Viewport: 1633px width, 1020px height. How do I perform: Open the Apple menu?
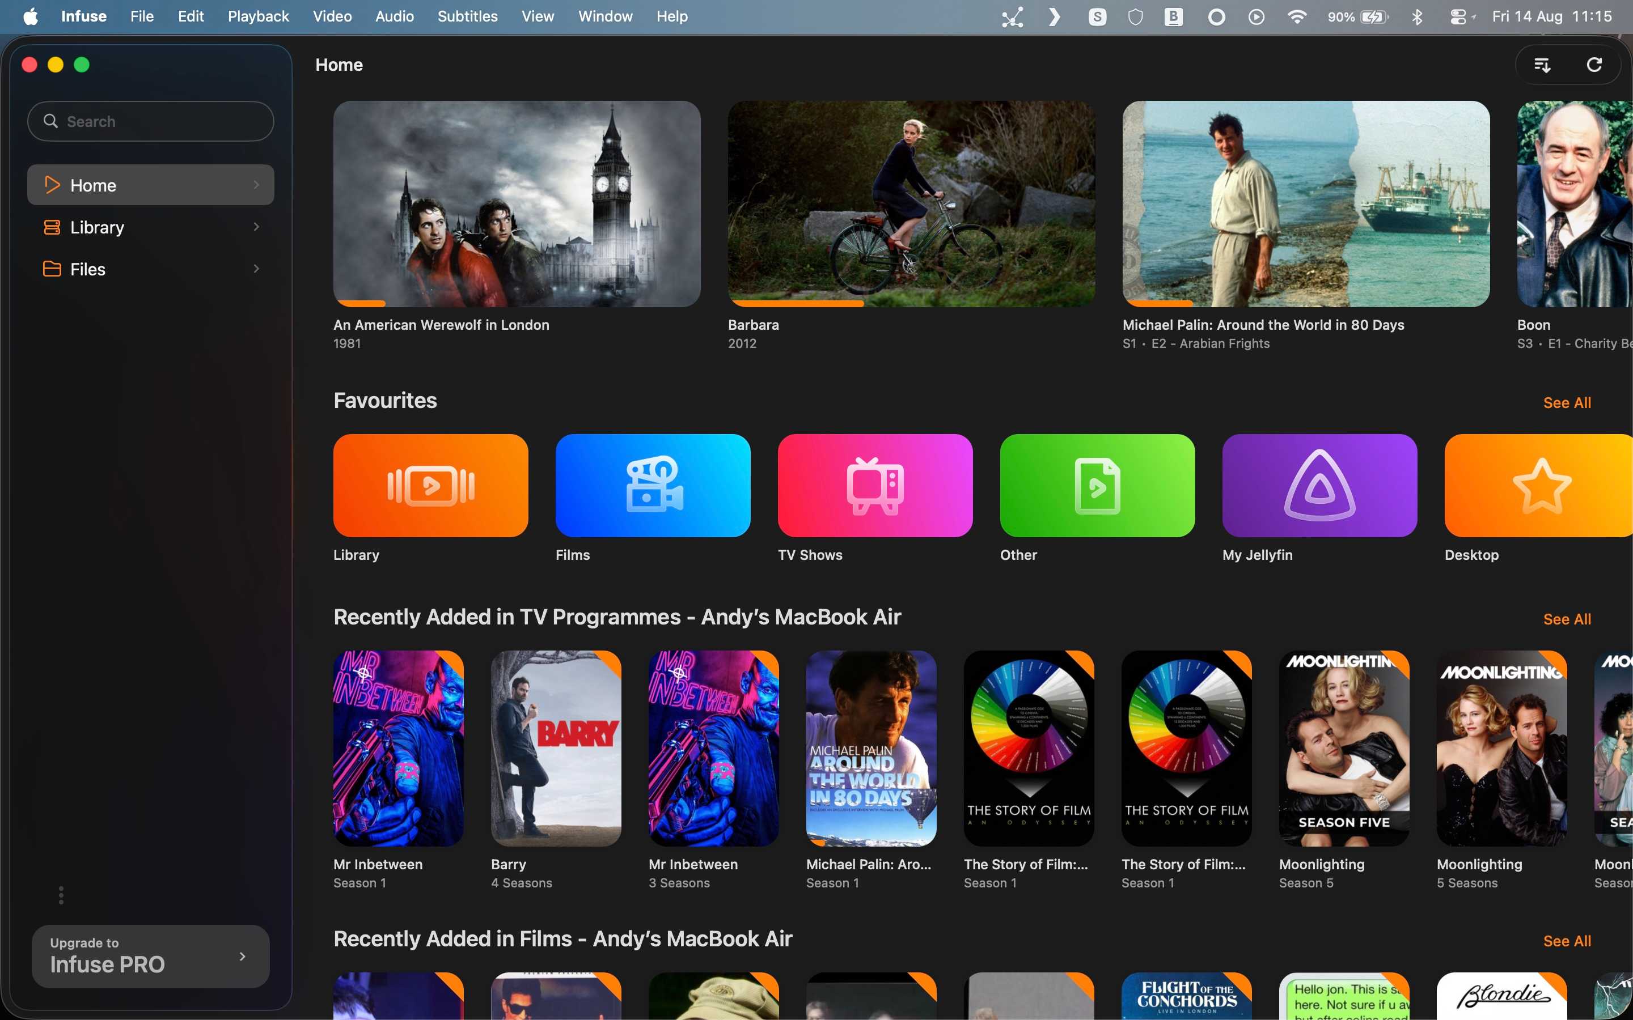tap(31, 16)
